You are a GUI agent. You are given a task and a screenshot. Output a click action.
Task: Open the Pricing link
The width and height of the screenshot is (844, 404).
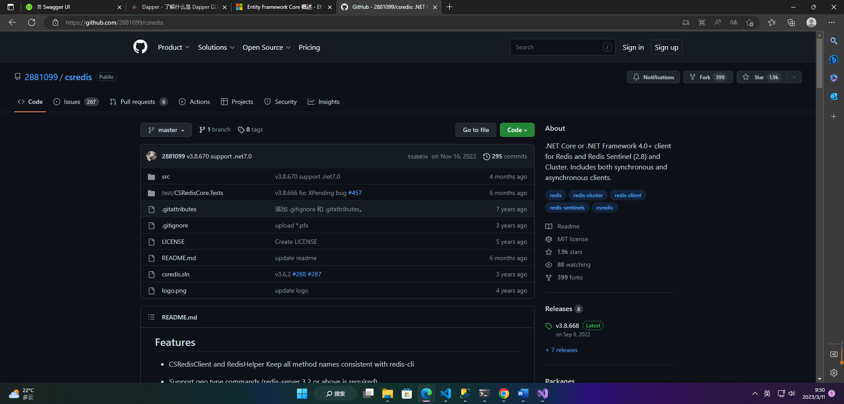309,47
